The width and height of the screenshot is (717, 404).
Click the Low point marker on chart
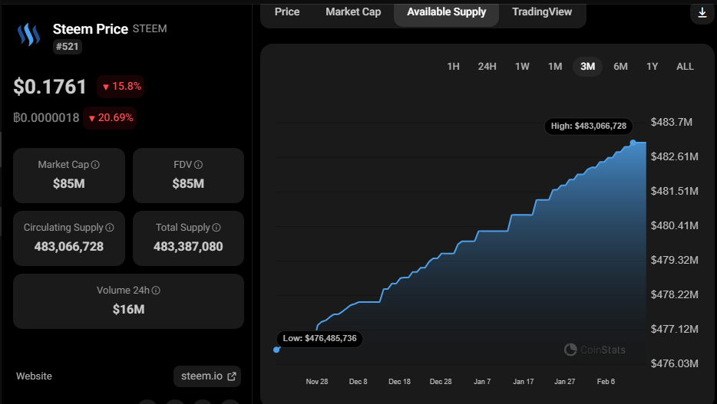coord(276,350)
